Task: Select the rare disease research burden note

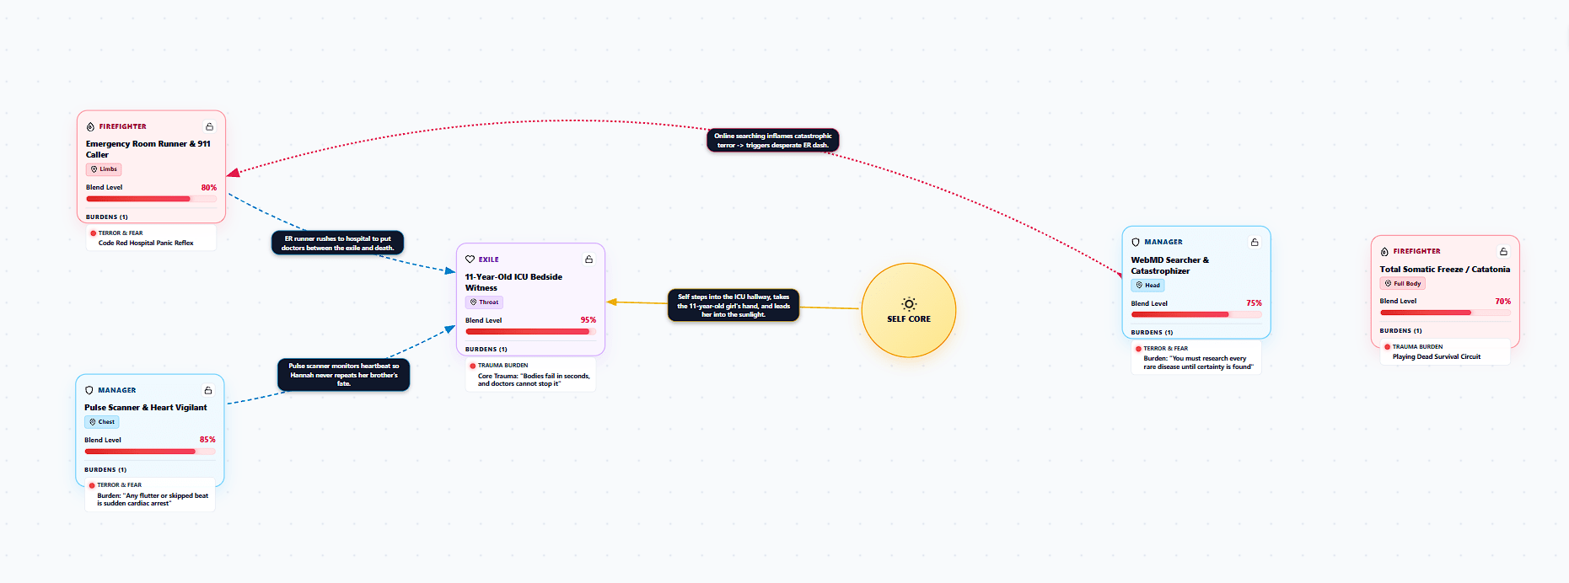Action: click(1196, 358)
